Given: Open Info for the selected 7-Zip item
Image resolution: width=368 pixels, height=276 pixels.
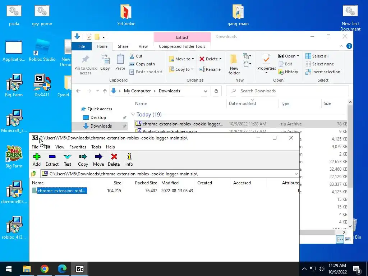Looking at the screenshot, I should [129, 160].
